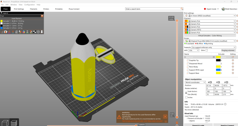Toggle Tool marker nozzle icon
This screenshot has height=126, width=238.
pyautogui.click(x=42, y=32)
